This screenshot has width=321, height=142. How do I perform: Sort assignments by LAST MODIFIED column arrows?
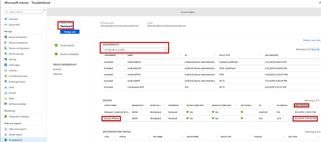pyautogui.click(x=317, y=55)
